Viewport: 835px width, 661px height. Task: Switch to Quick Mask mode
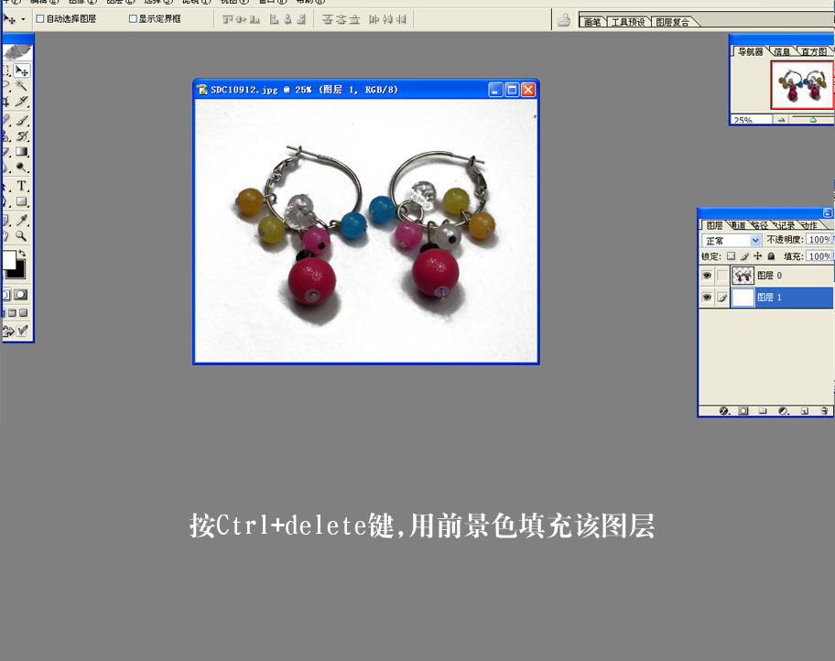coord(21,295)
